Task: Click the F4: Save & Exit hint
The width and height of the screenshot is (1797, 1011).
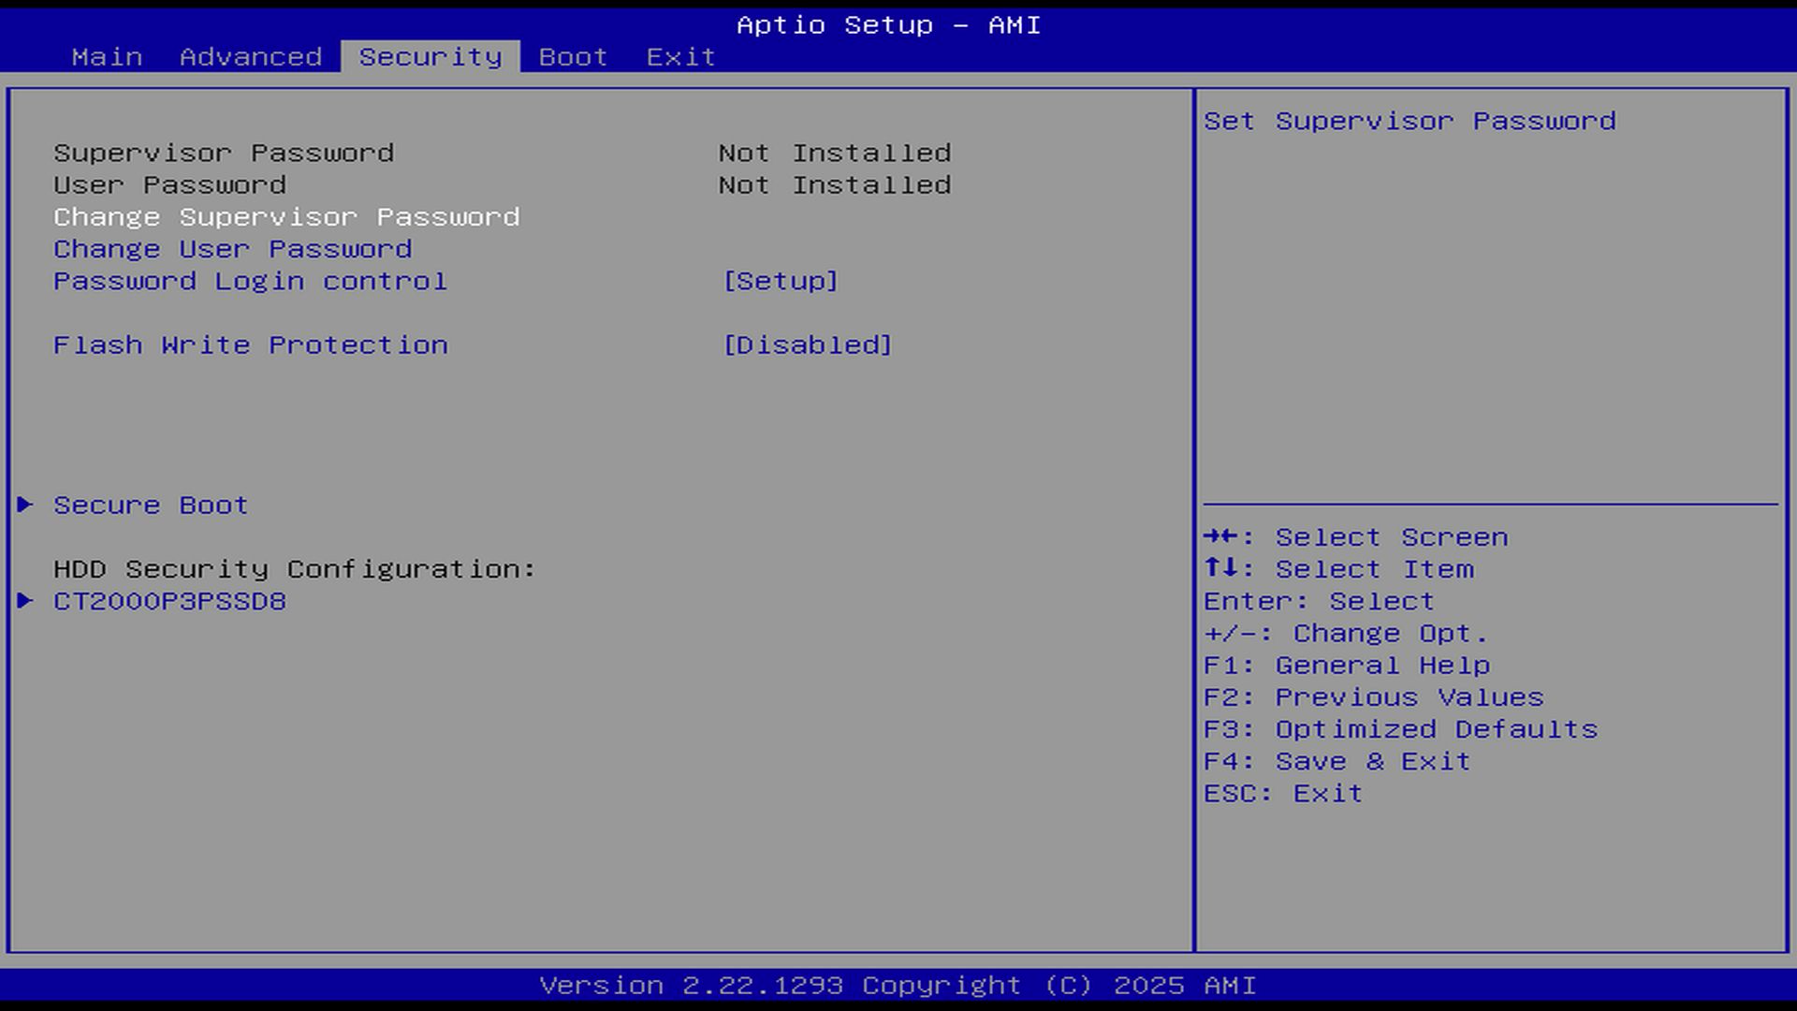Action: coord(1336,761)
